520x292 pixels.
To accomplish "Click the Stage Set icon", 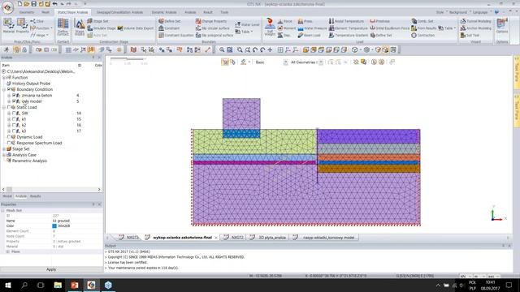I will (97, 21).
